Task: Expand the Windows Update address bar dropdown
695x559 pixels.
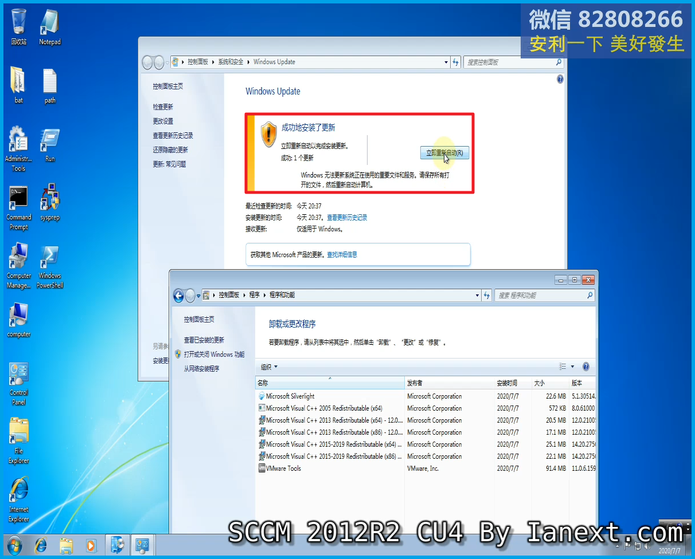Action: click(x=446, y=62)
